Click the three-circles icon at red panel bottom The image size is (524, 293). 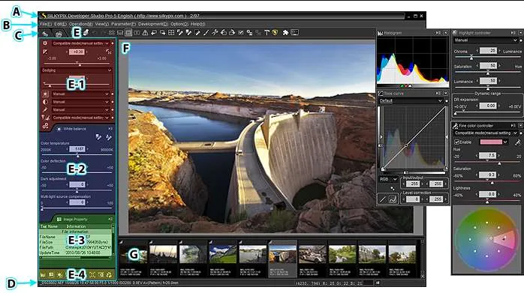[x=45, y=125]
